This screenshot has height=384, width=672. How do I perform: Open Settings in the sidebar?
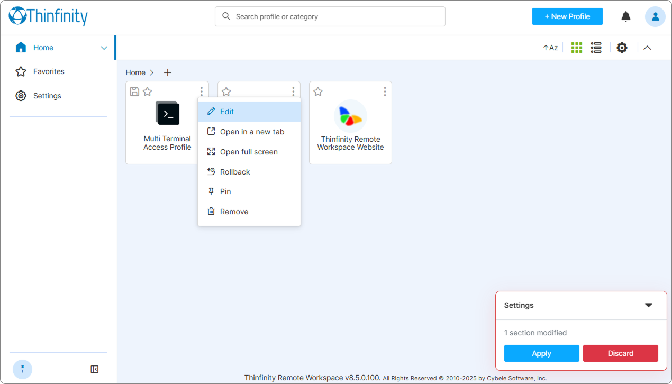pos(47,96)
